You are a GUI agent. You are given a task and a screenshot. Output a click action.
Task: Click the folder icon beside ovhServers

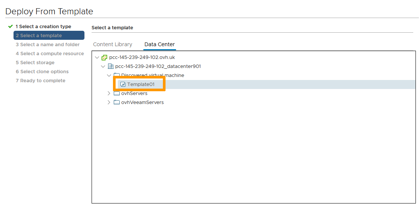116,93
